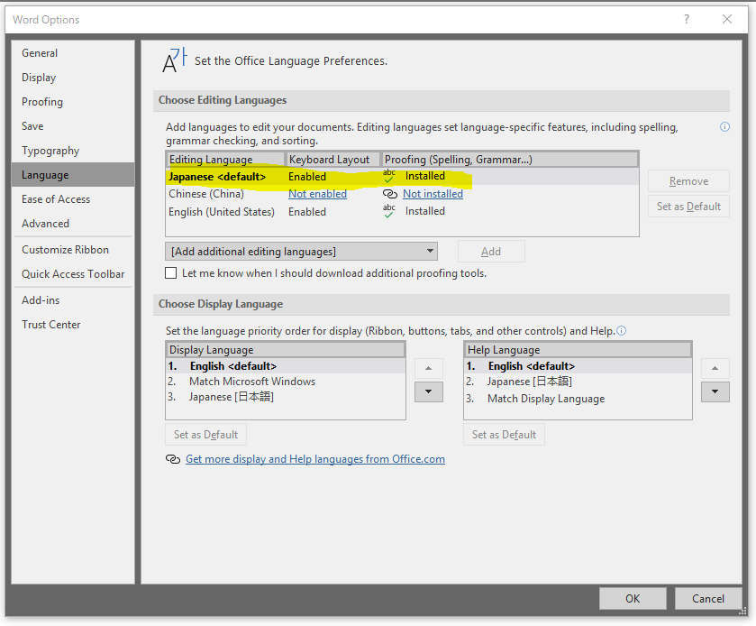Viewport: 756px width, 626px height.
Task: Click the link icon beside Chinese Not installed
Action: pos(389,194)
